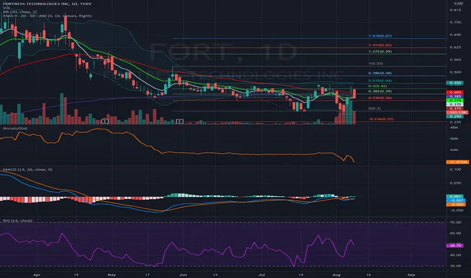Screen dimensions: 471x278
Task: Click the 'Jul' date on the time axis
Action: [262, 274]
